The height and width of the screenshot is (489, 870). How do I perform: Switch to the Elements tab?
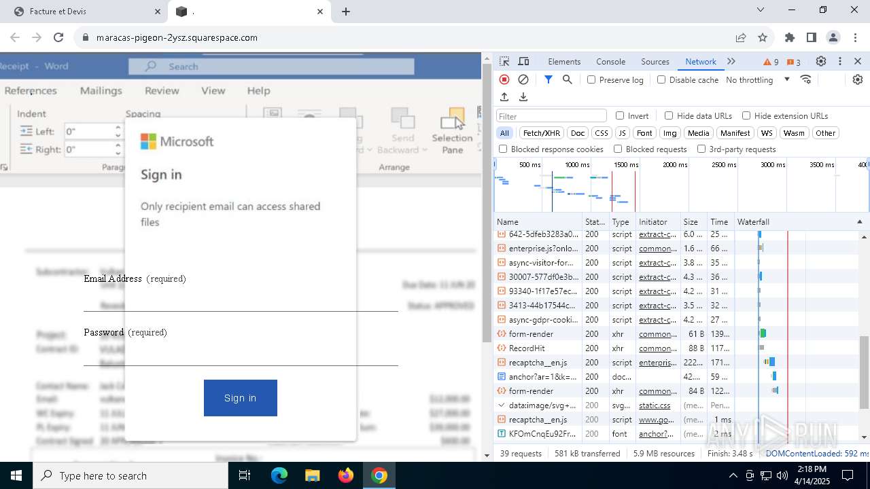[x=564, y=61]
